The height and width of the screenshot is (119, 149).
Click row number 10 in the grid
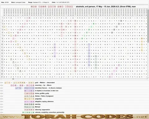2,44
